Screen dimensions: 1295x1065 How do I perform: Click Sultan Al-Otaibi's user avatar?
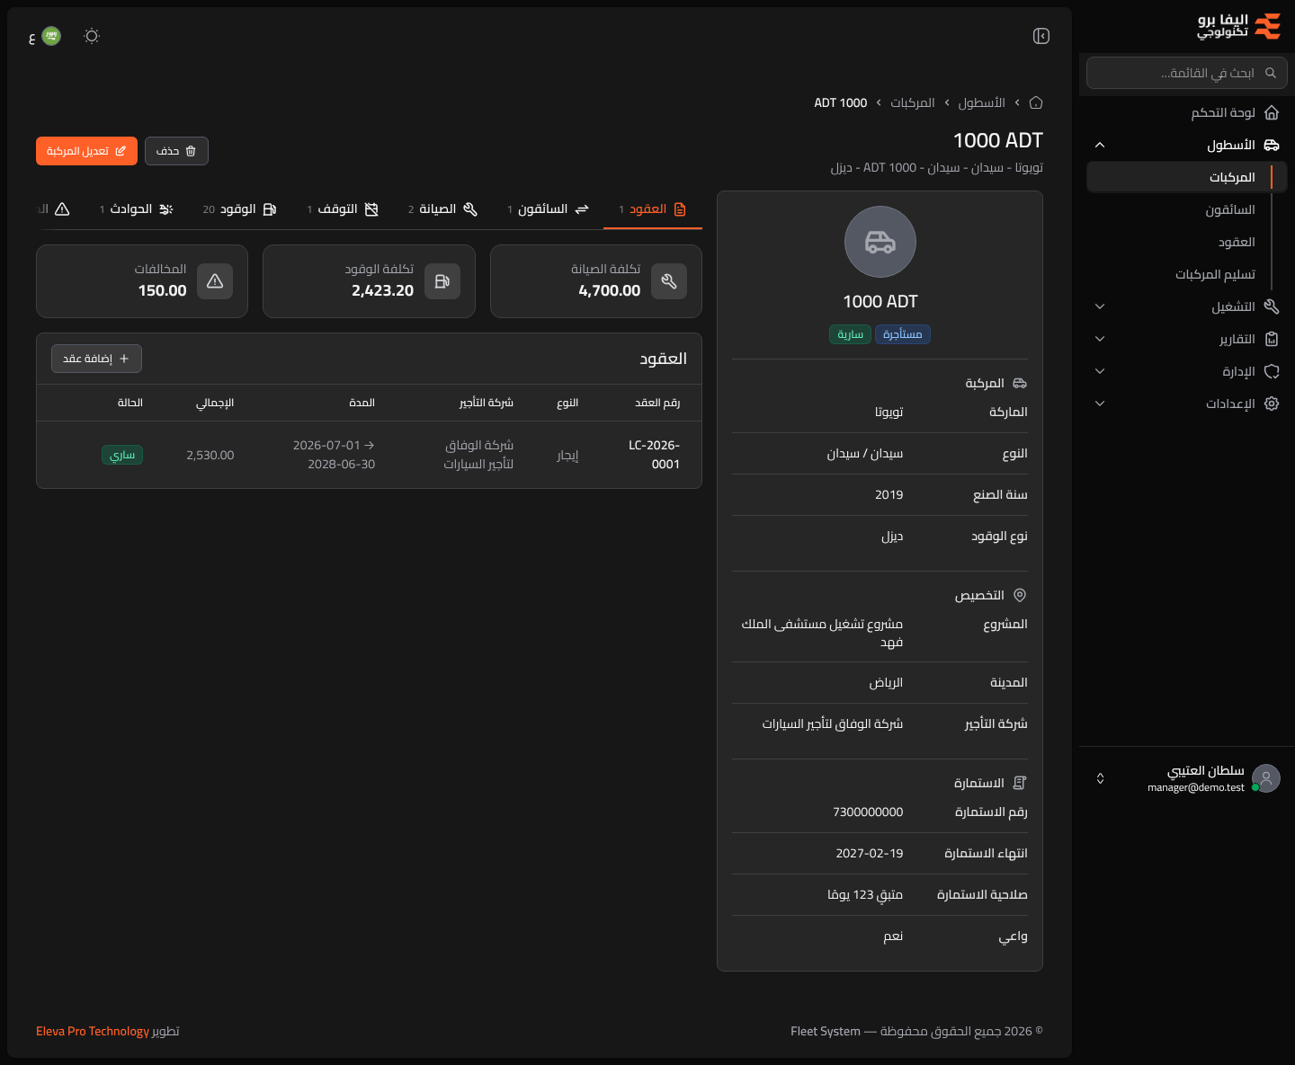coord(1266,778)
